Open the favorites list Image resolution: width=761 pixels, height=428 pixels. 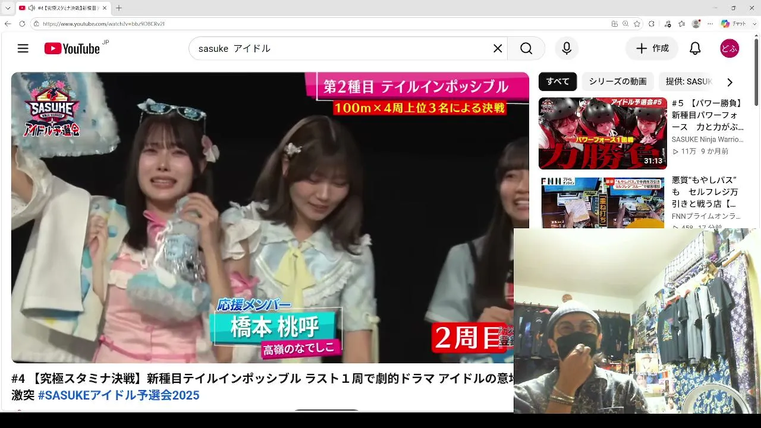683,24
